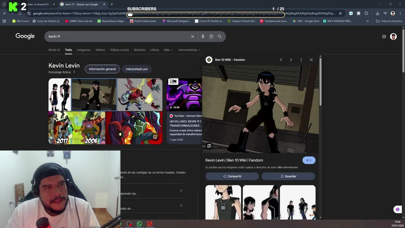
Task: Open WhatsApp from the taskbar
Action: click(140, 224)
